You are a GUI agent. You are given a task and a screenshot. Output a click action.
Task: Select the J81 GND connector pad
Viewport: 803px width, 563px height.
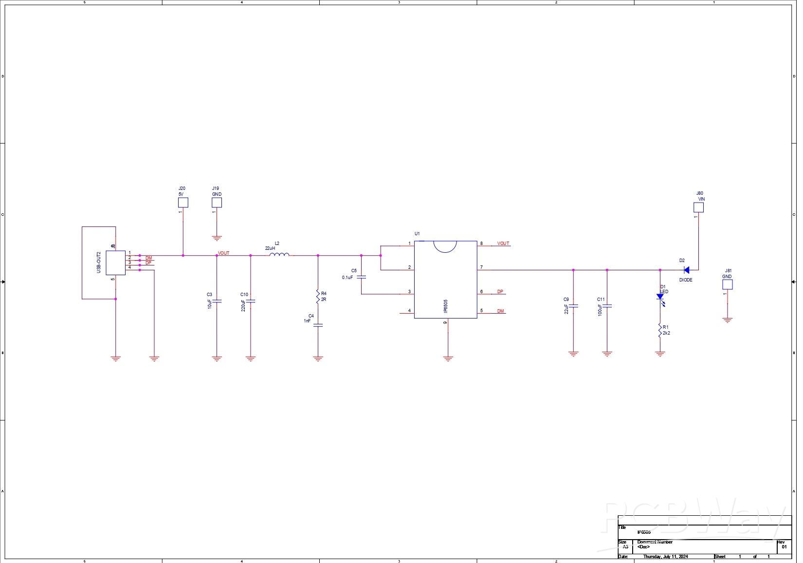coord(727,285)
